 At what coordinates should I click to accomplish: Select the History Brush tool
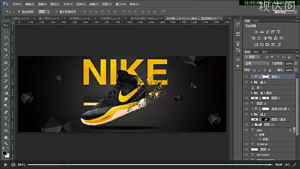point(6,81)
